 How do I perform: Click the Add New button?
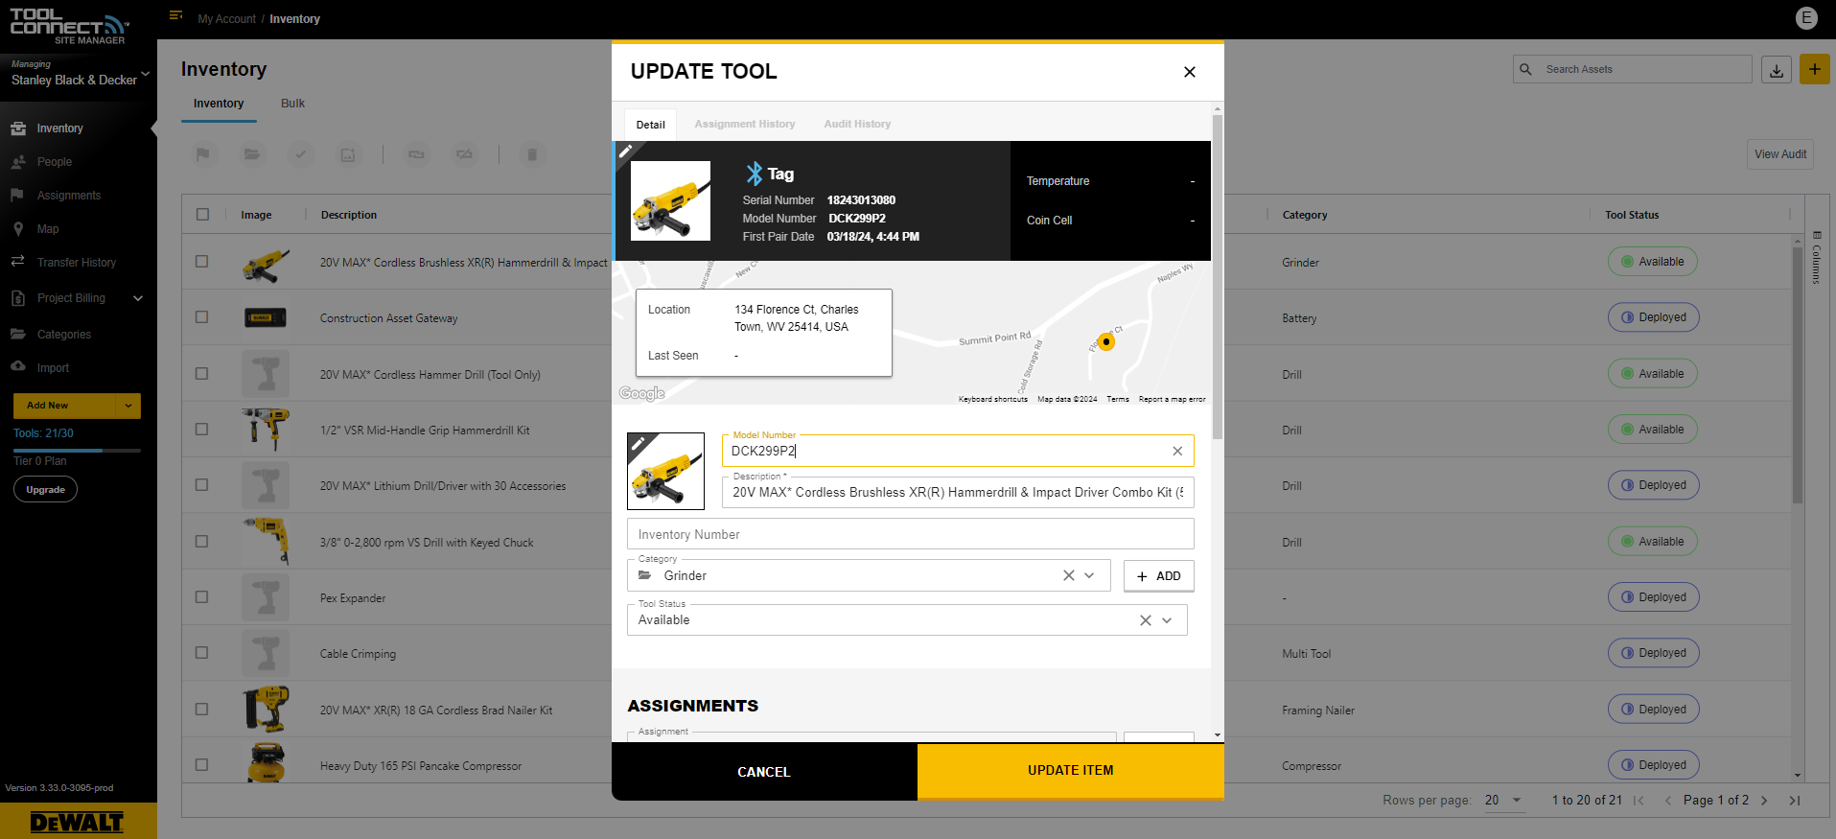coord(64,406)
